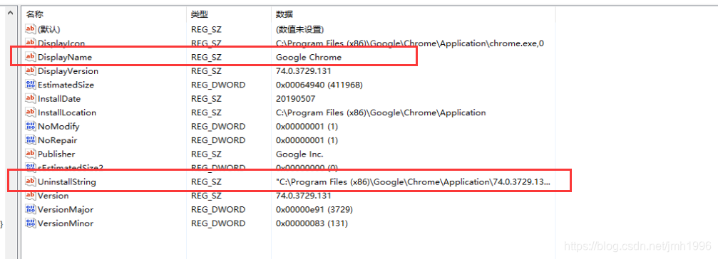Click the DWORD icon beside NoRepair
The image size is (718, 259).
[30, 140]
